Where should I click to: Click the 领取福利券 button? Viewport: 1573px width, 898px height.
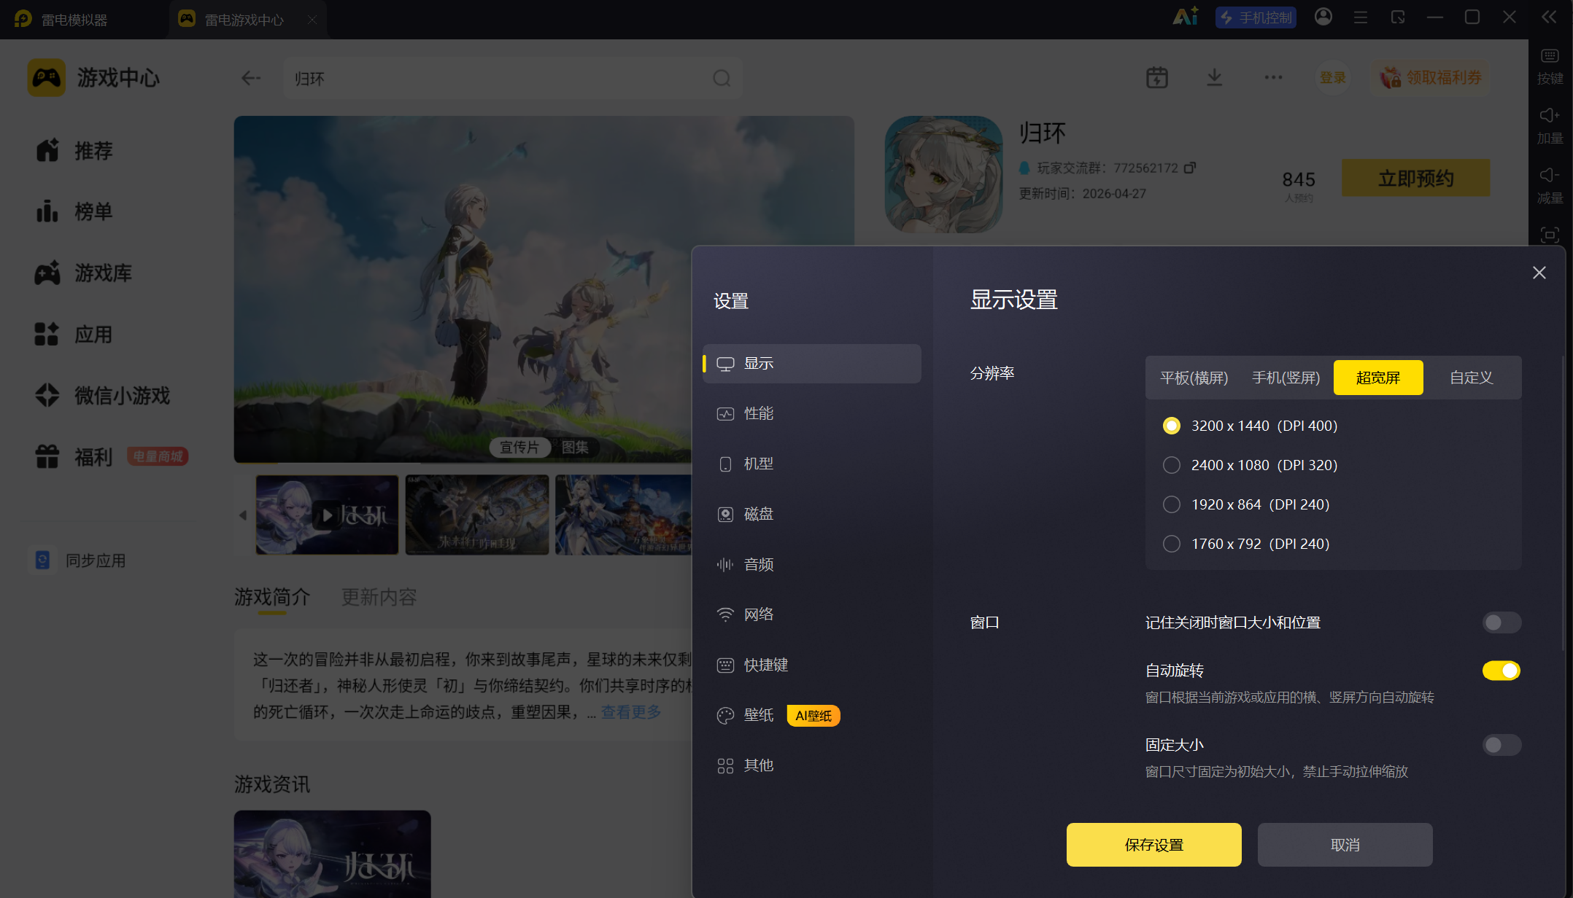pyautogui.click(x=1431, y=77)
